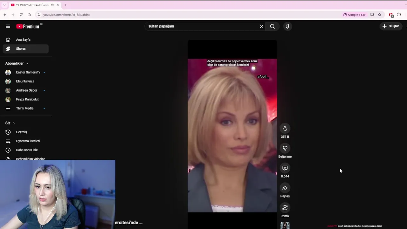Click the youtube.com/shorts URL address bar
The image size is (407, 229).
(x=67, y=15)
